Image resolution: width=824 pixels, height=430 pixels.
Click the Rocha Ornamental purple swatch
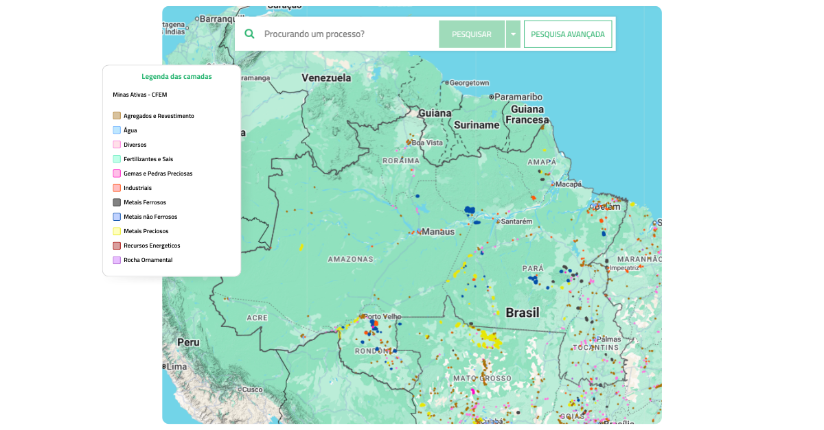tap(117, 260)
